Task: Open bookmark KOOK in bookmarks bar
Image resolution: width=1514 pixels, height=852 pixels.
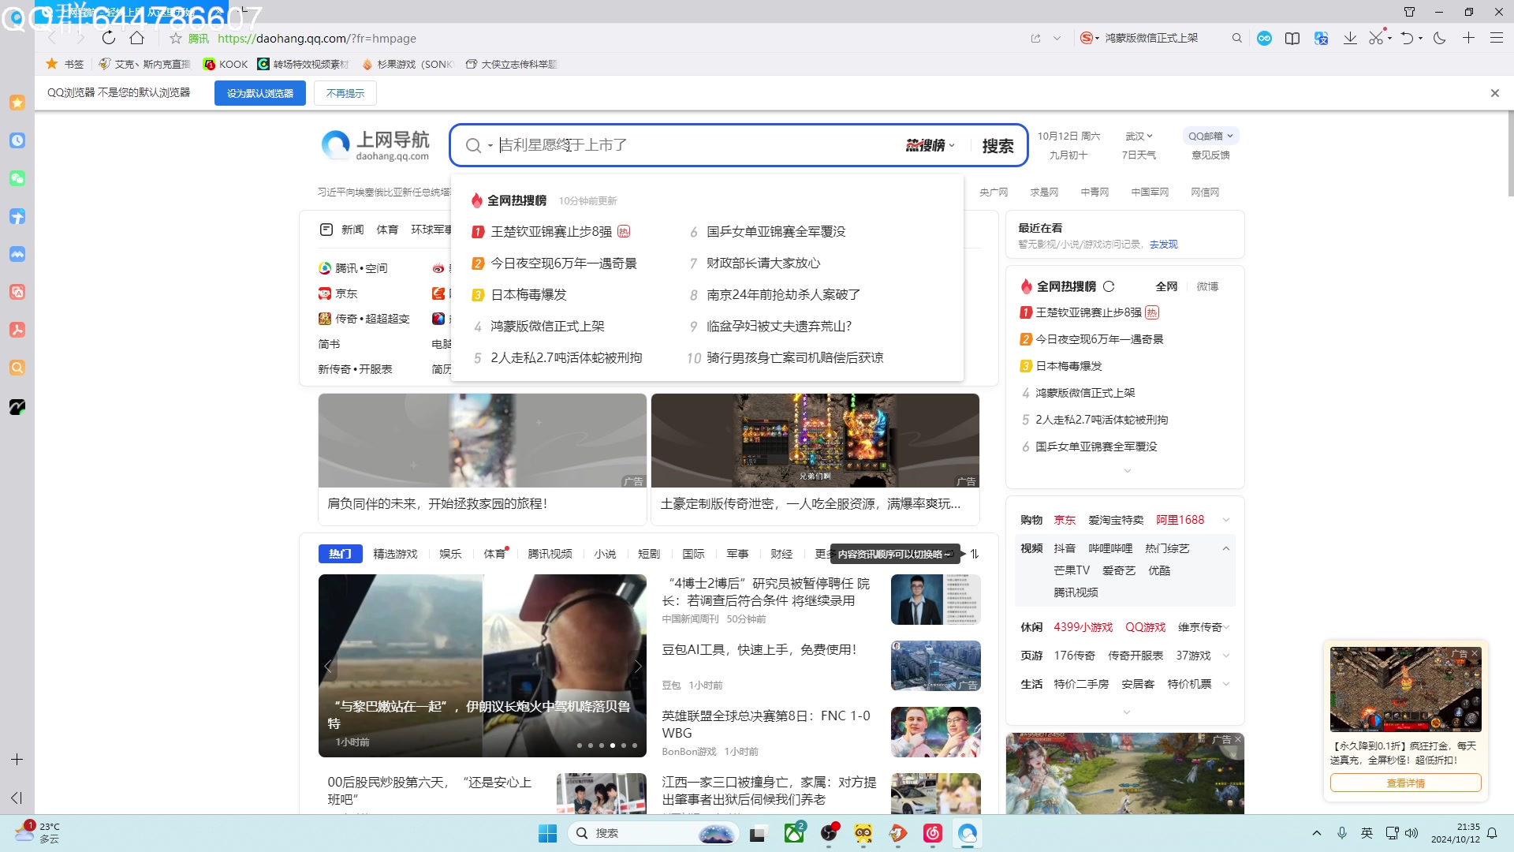Action: tap(226, 64)
